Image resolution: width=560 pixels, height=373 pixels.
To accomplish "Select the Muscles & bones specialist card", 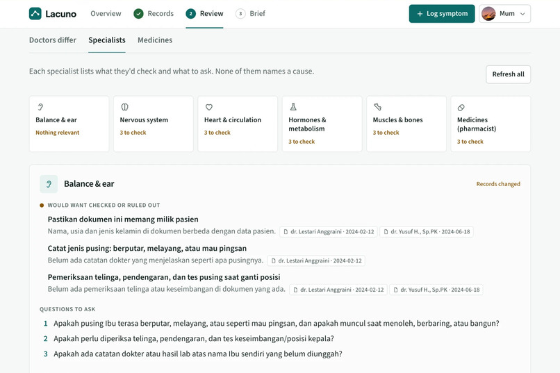I will (406, 124).
